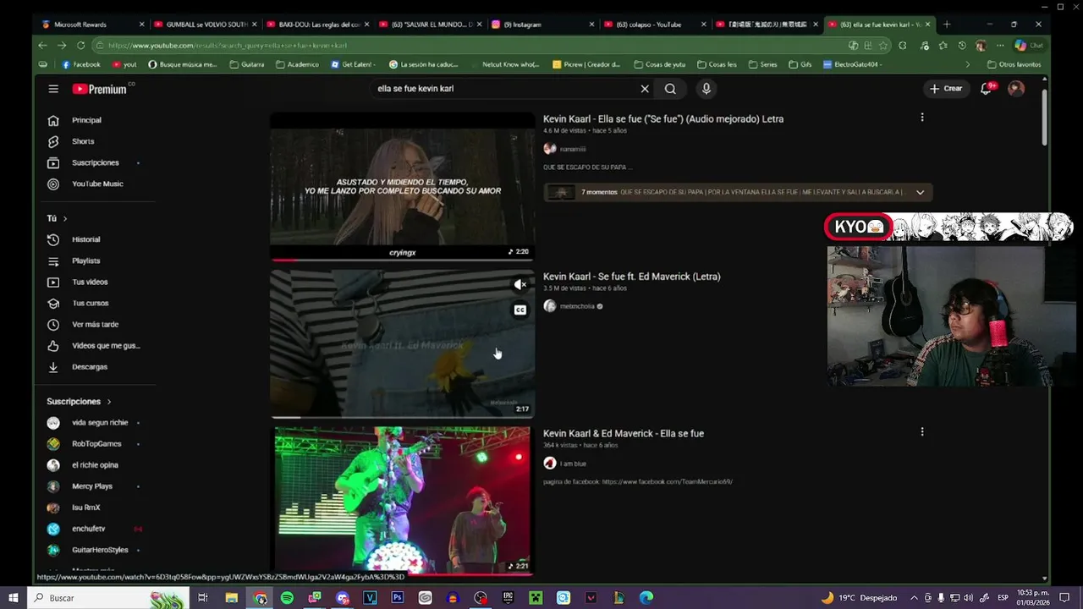Go back in the browser
This screenshot has width=1083, height=609.
(43, 46)
